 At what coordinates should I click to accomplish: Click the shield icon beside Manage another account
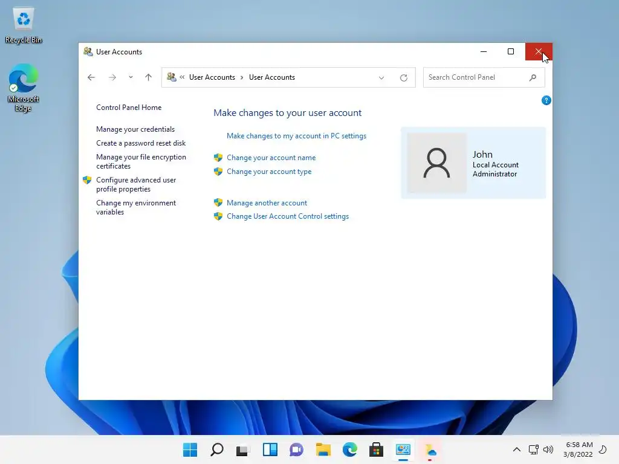tap(218, 202)
